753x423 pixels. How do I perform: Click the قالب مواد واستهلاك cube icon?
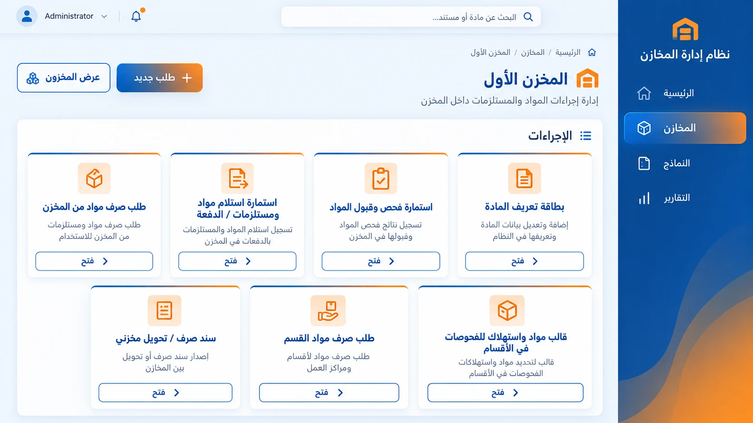click(x=507, y=311)
